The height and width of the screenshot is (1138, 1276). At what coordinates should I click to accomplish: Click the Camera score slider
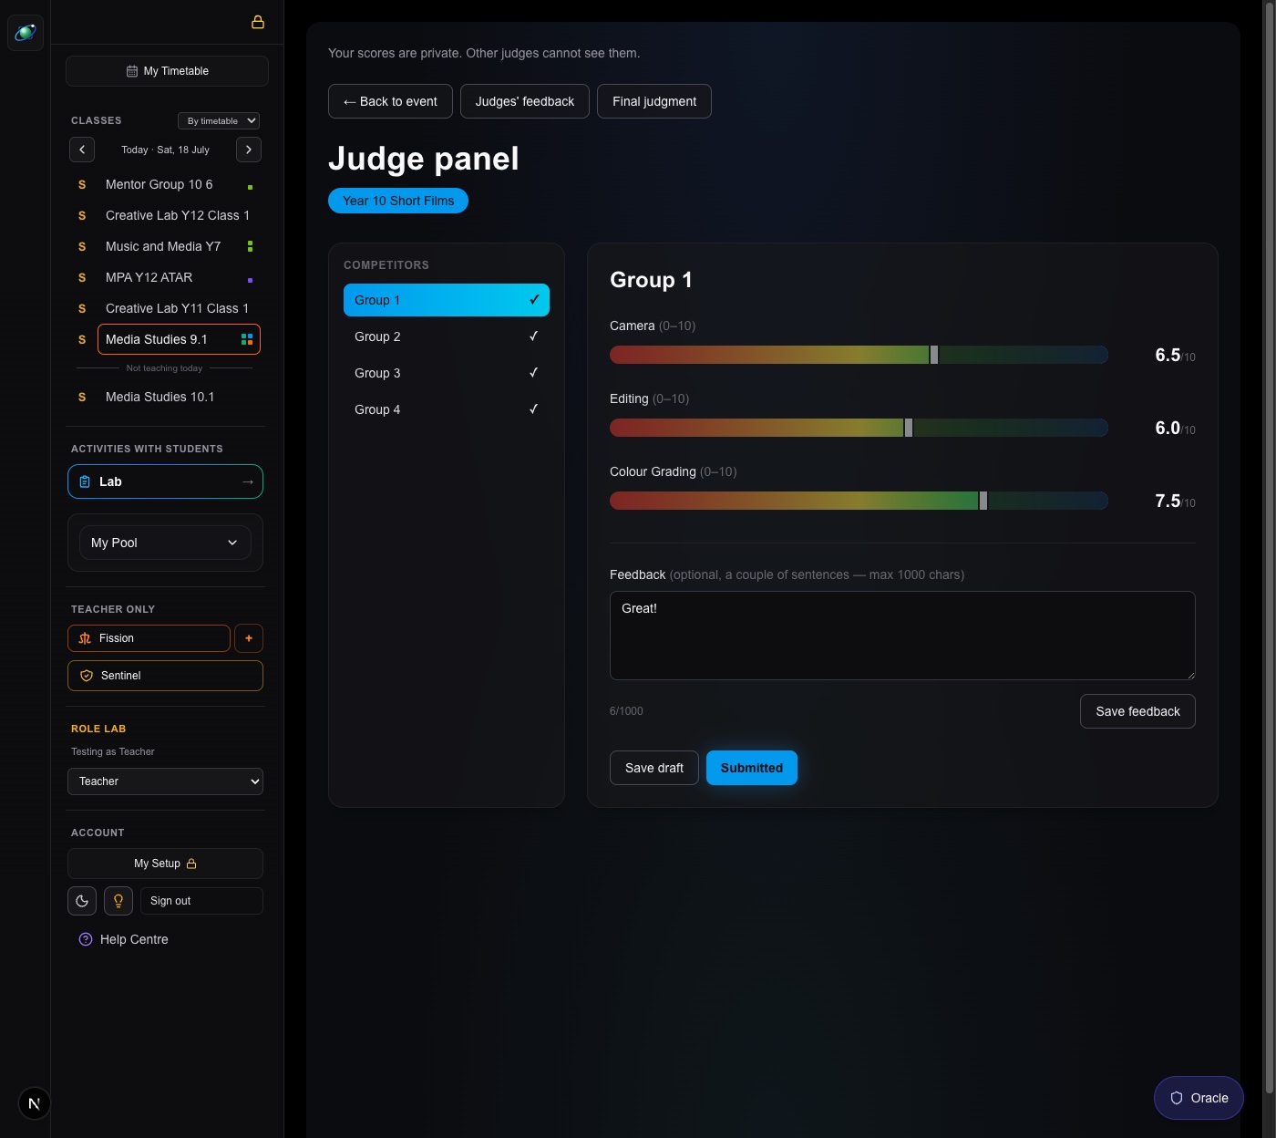tap(859, 355)
